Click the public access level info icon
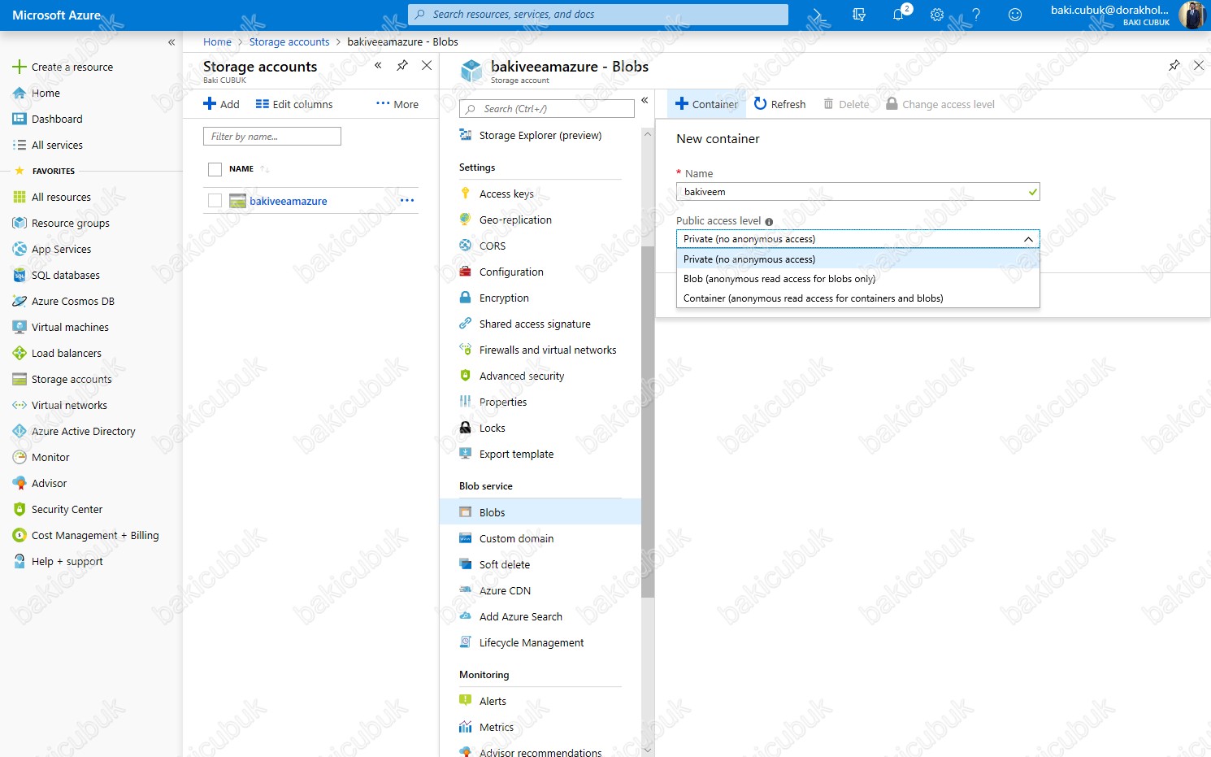 point(769,221)
